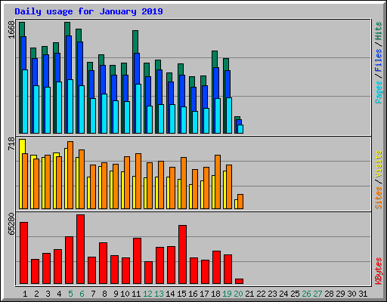Screen dimensions: 387x302
Task: Click the 'Daily usage for January 2019' title
Action: pyautogui.click(x=88, y=11)
